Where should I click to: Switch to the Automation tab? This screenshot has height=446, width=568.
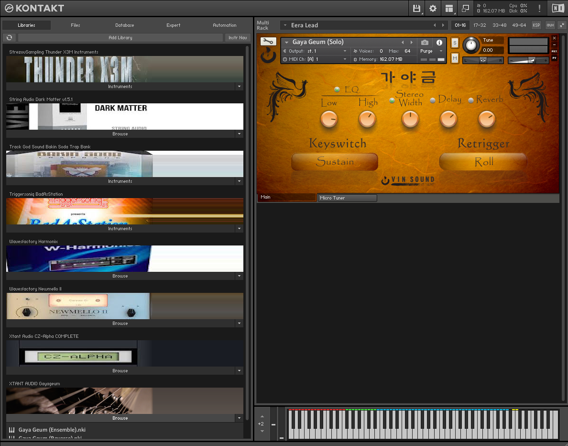(225, 25)
